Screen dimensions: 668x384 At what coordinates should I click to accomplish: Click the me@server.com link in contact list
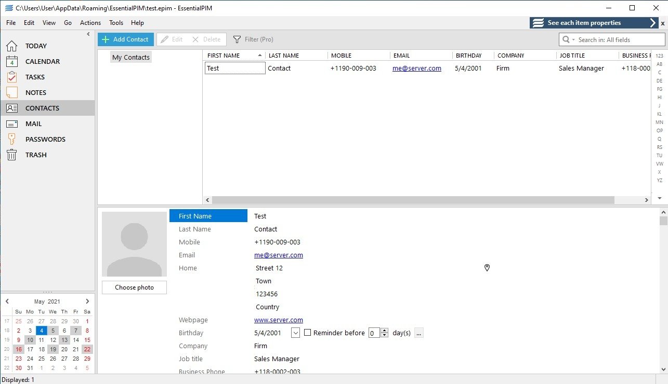pyautogui.click(x=417, y=68)
